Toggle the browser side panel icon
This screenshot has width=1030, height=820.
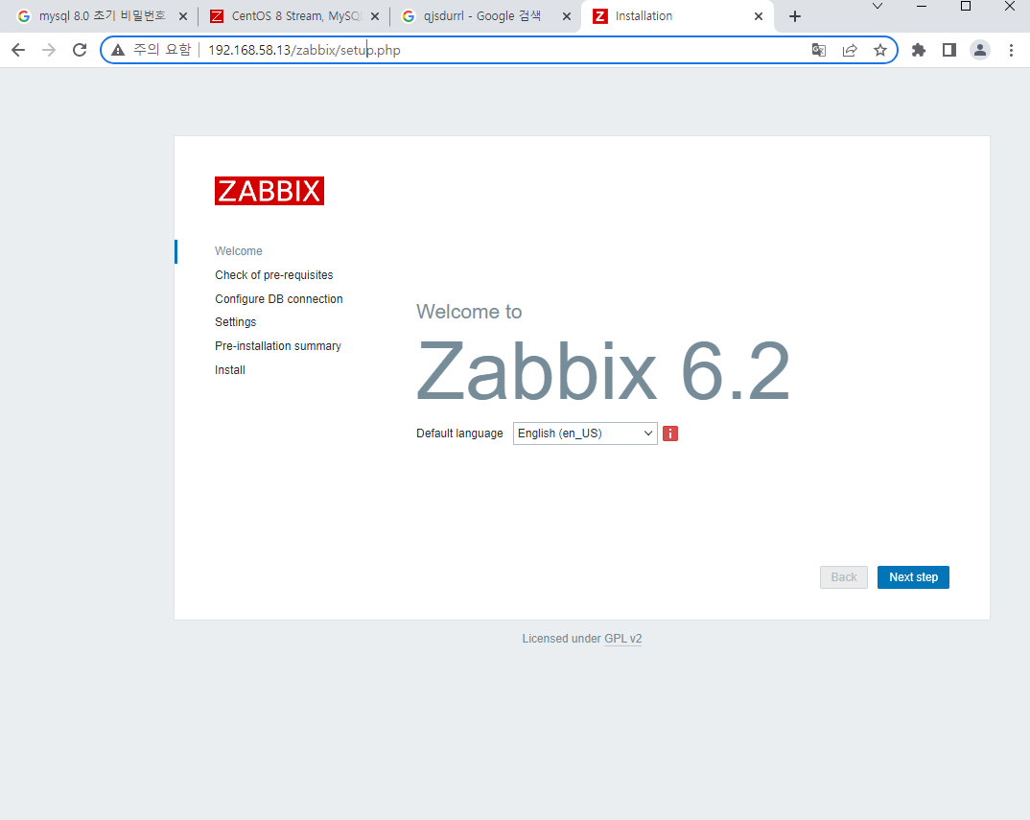(949, 50)
